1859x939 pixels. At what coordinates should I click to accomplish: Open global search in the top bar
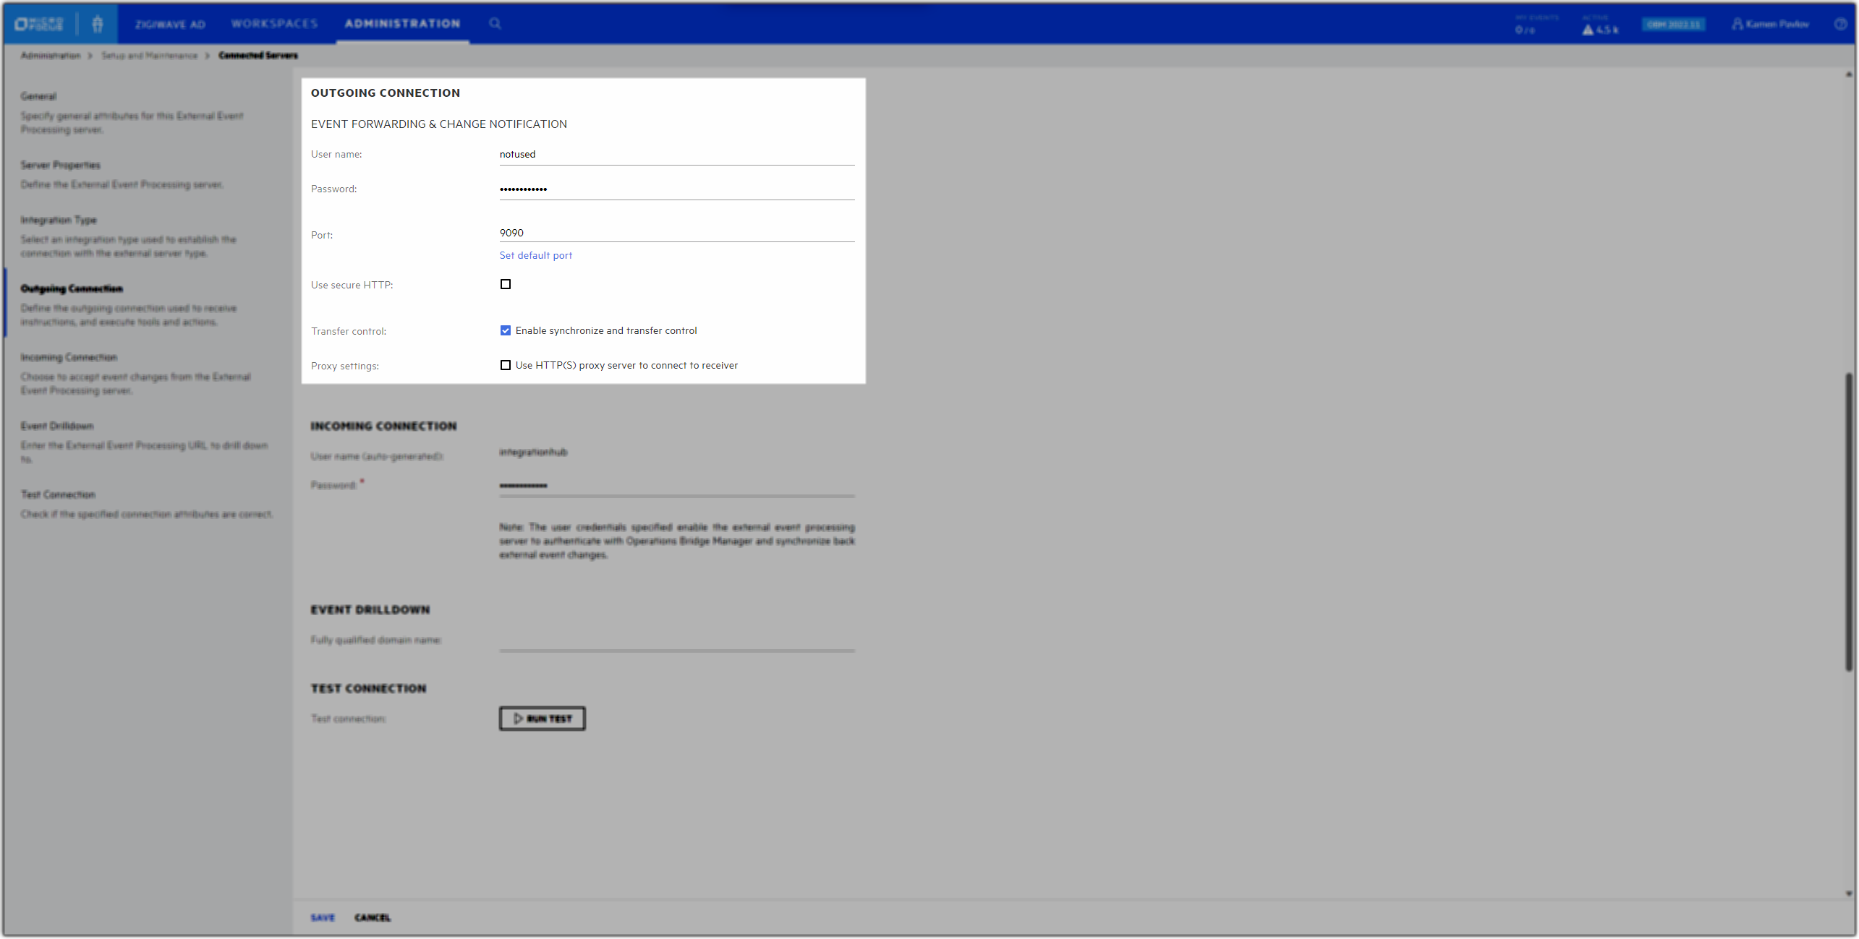click(x=496, y=24)
